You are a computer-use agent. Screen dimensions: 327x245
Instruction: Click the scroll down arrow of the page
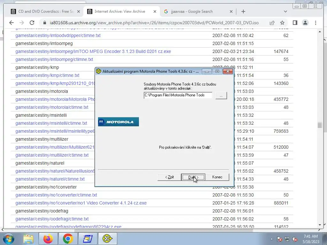[x=320, y=225]
